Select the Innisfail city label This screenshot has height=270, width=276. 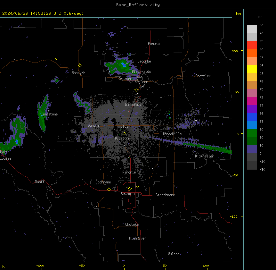(x=133, y=105)
